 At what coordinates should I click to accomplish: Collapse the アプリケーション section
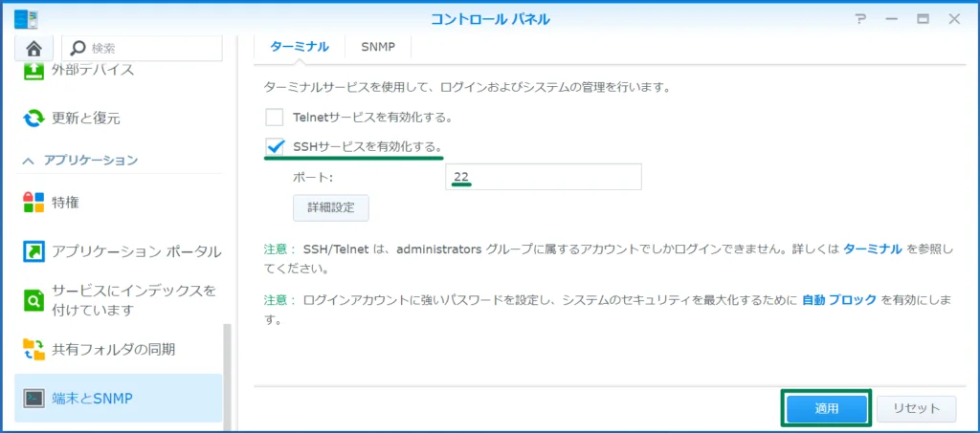click(x=29, y=160)
